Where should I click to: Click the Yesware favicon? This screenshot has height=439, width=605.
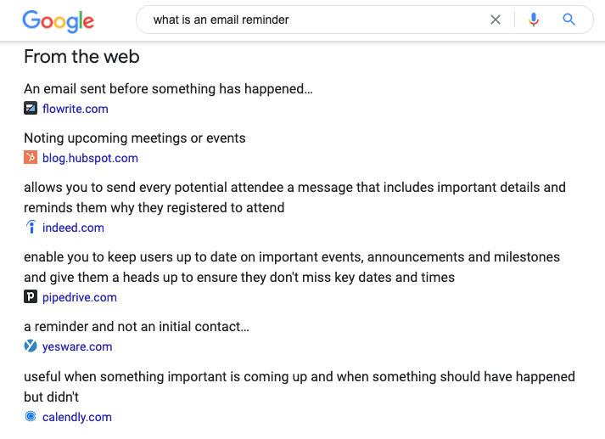coord(31,346)
